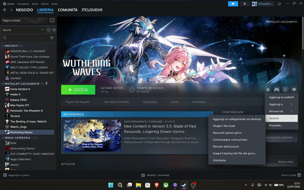Open Guide link
This screenshot has width=304, height=190.
tap(174, 102)
